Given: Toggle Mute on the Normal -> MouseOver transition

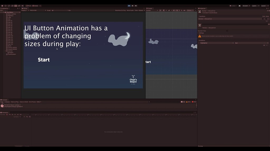Looking at the screenshot, I should (266, 19).
